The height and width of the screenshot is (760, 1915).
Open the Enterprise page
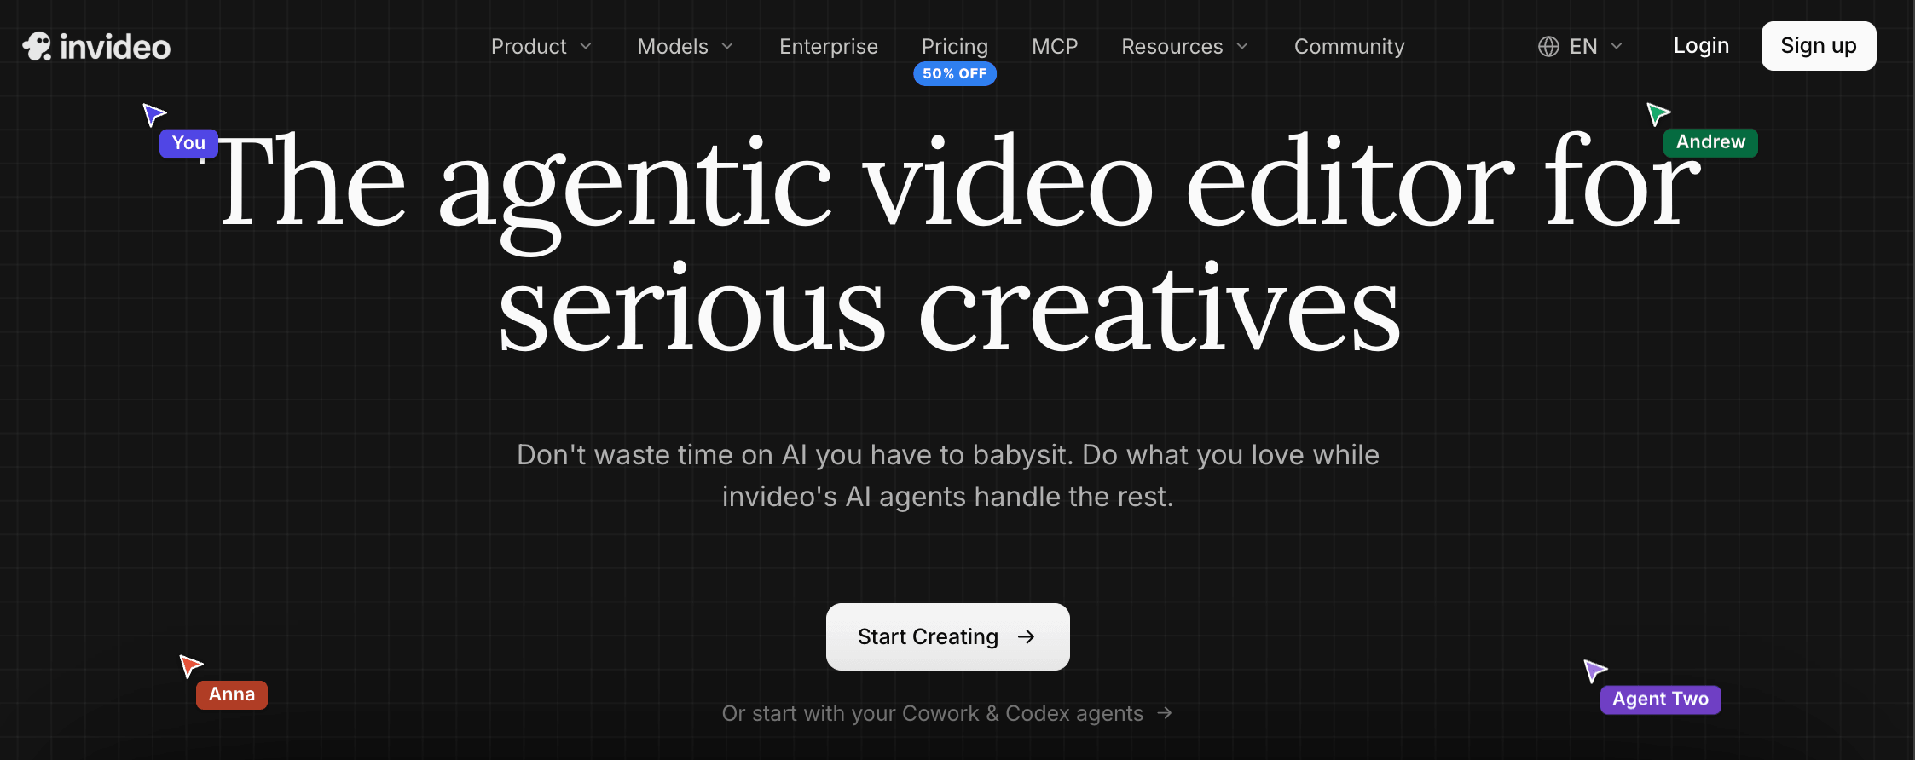829,46
